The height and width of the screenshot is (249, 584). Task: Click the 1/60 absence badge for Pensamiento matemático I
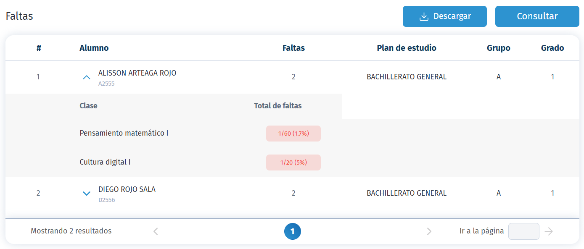pos(293,133)
